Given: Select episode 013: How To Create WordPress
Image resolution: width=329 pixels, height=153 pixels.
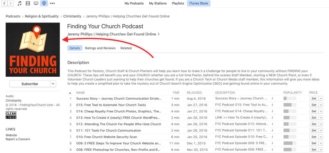Looking at the screenshot, I should point(119,118).
